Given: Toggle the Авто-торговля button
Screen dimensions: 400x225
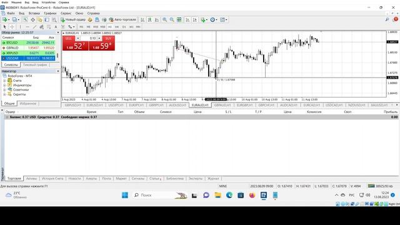Looking at the screenshot, I should click(x=122, y=19).
